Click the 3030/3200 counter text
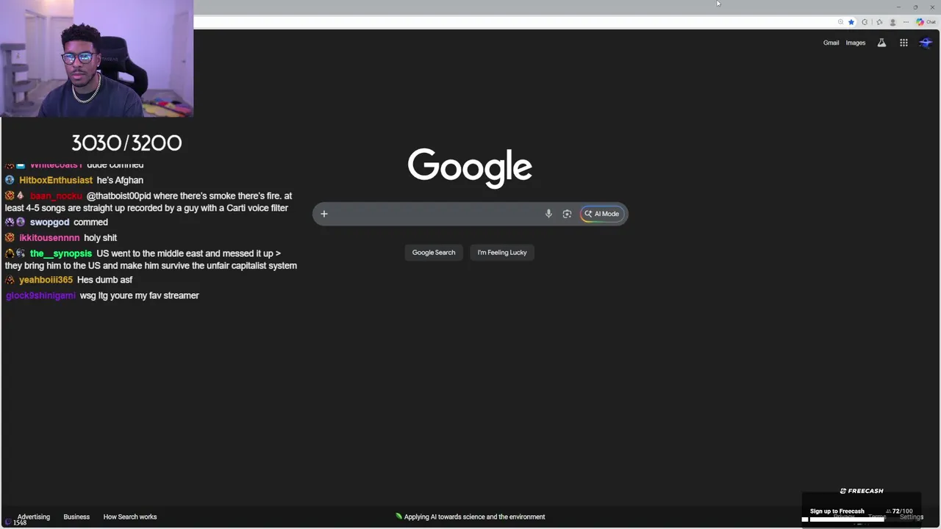 pos(126,143)
